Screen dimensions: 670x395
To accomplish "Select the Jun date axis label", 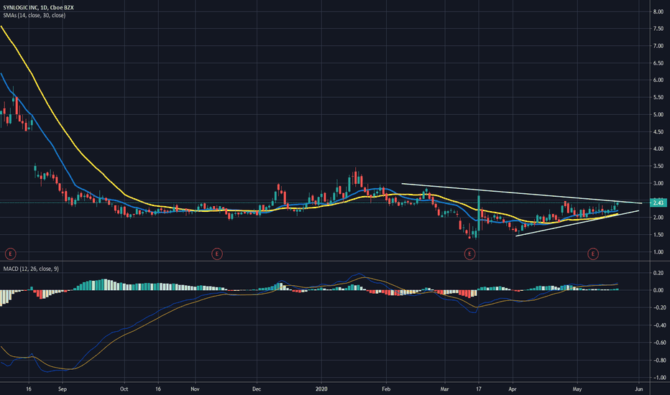I will pyautogui.click(x=639, y=389).
